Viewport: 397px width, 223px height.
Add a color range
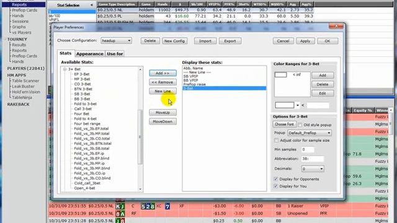[x=323, y=76]
